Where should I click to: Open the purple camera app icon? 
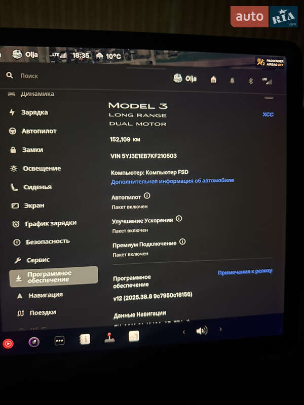tap(33, 342)
